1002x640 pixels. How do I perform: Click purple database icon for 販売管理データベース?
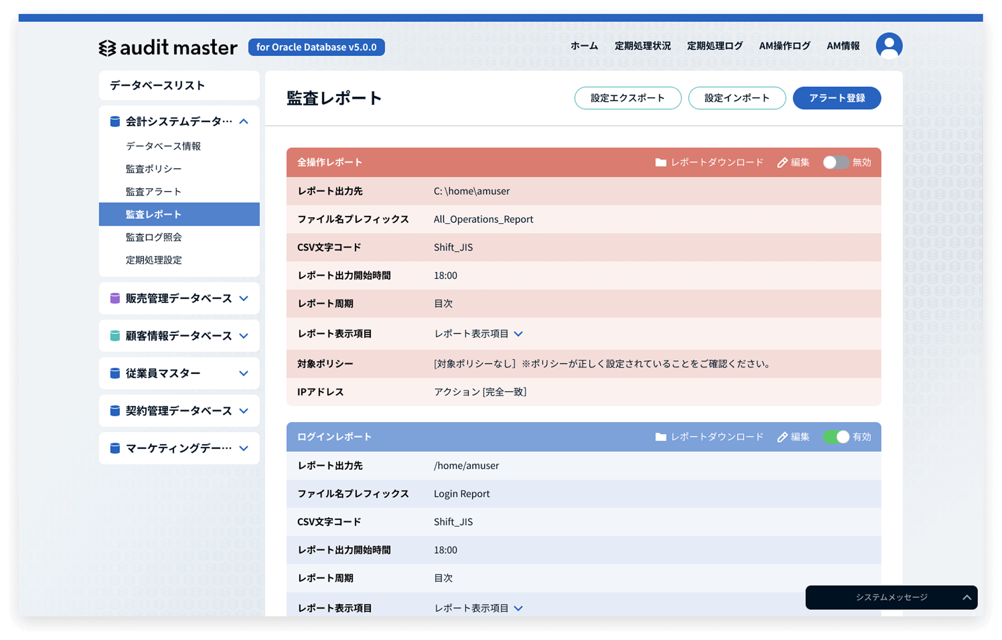(x=115, y=298)
